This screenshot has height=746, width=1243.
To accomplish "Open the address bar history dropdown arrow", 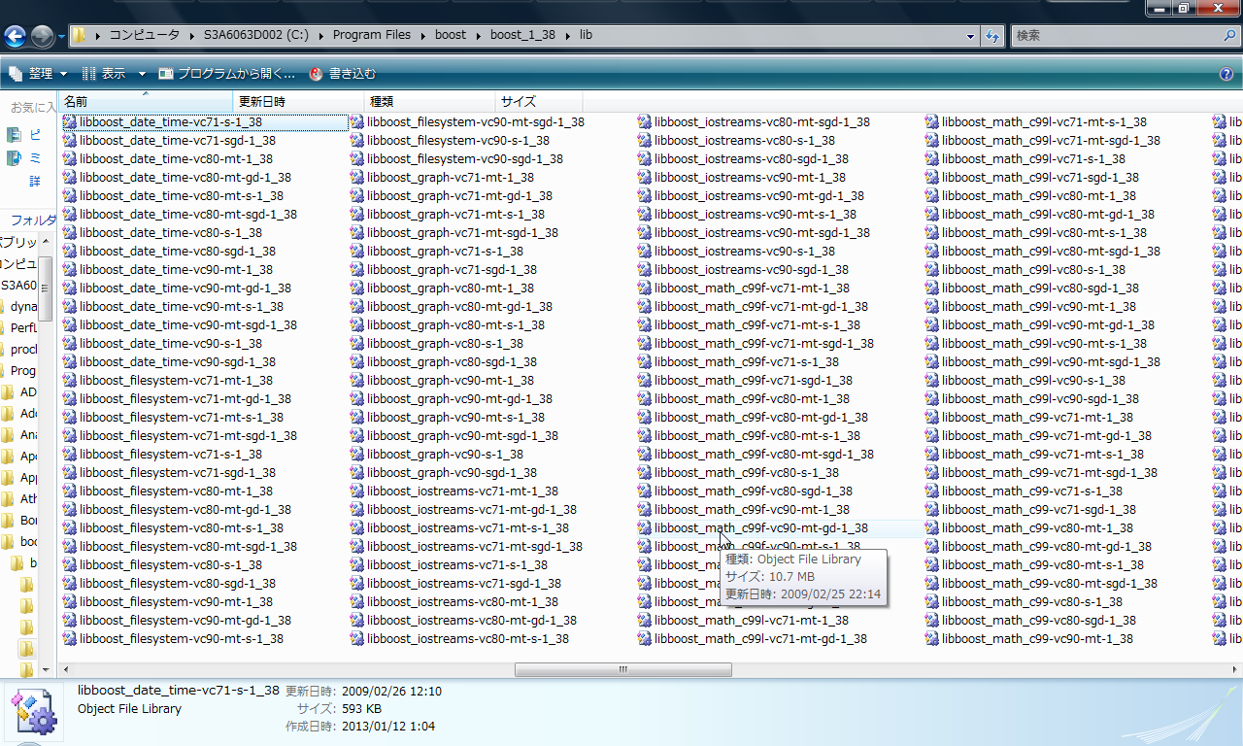I will tap(971, 36).
